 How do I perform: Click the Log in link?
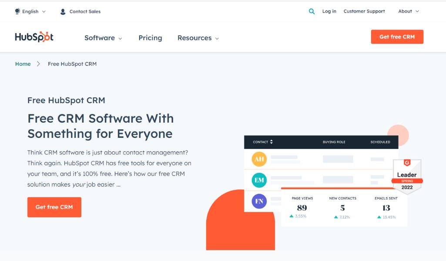click(x=329, y=11)
